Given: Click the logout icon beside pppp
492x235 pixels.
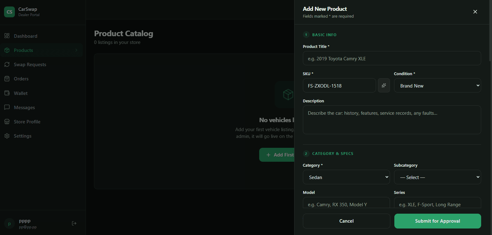Looking at the screenshot, I should 74,223.
